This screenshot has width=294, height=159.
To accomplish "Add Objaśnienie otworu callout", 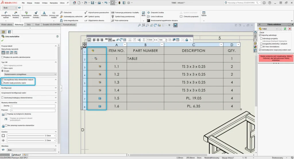I will [94, 20].
